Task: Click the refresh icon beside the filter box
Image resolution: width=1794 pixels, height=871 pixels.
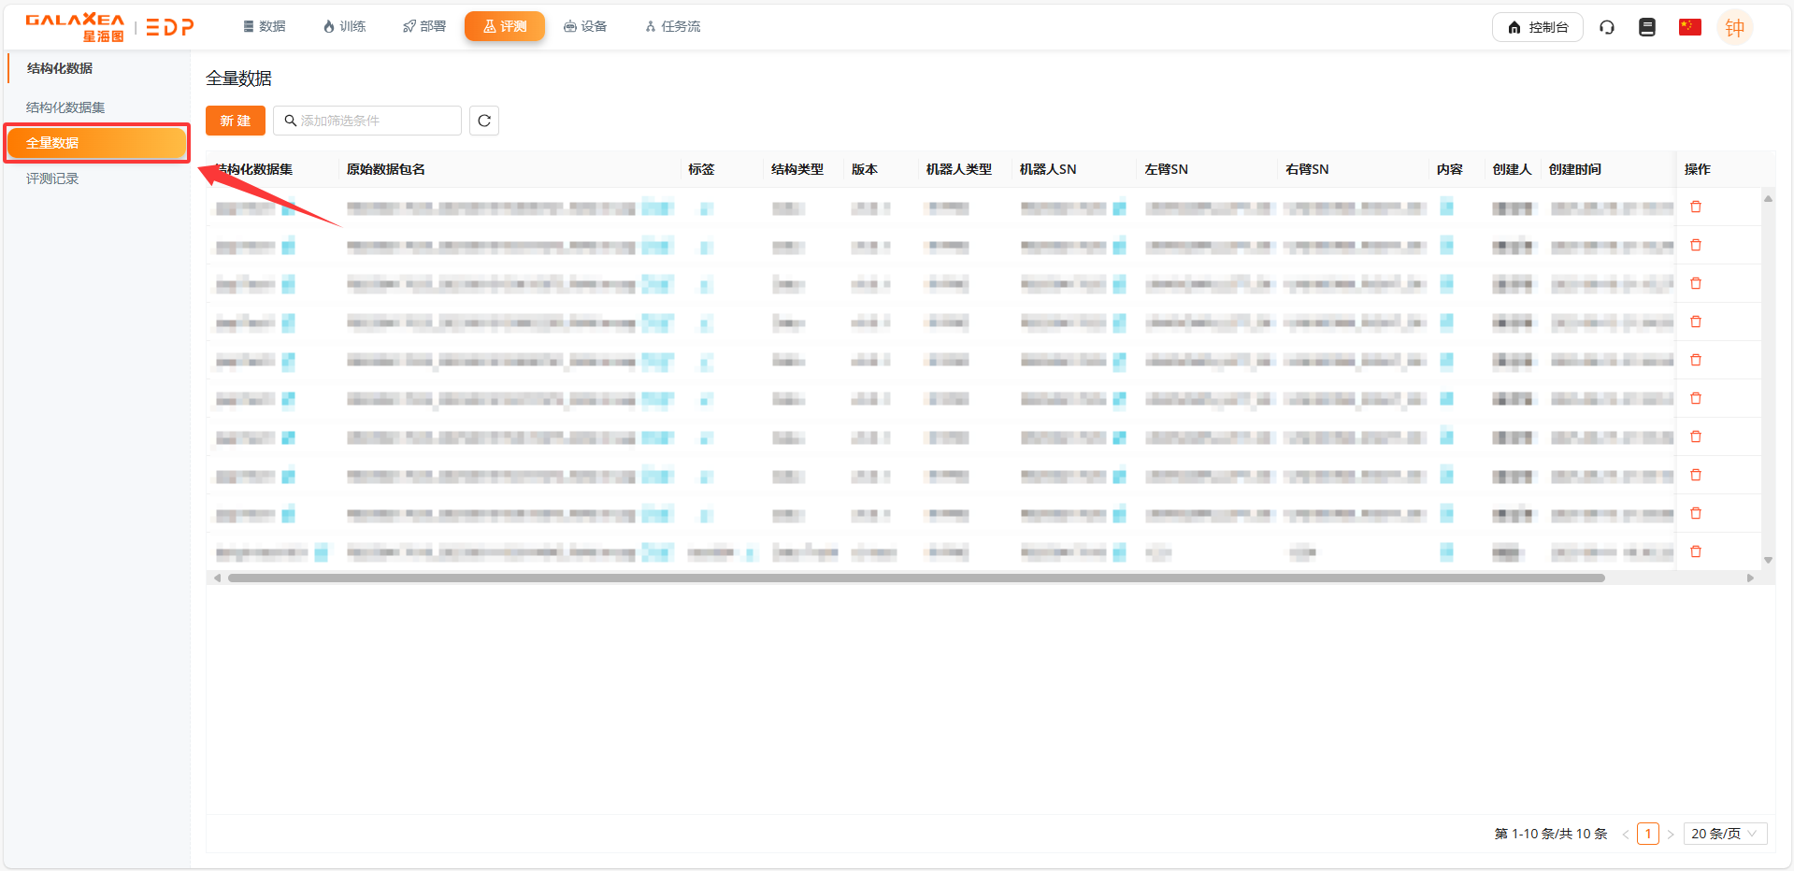Action: pos(484,121)
